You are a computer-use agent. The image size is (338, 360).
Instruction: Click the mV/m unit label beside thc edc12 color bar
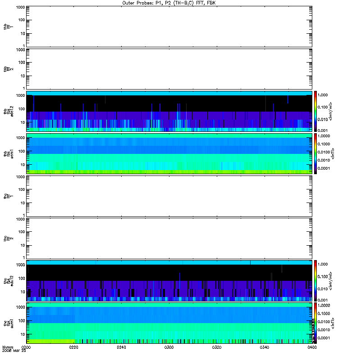click(x=331, y=281)
